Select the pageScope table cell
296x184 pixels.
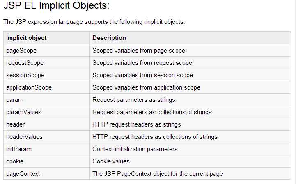click(21, 51)
